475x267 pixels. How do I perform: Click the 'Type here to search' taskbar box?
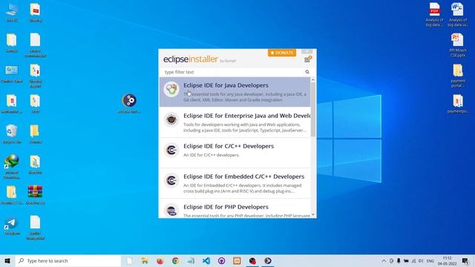click(x=68, y=260)
